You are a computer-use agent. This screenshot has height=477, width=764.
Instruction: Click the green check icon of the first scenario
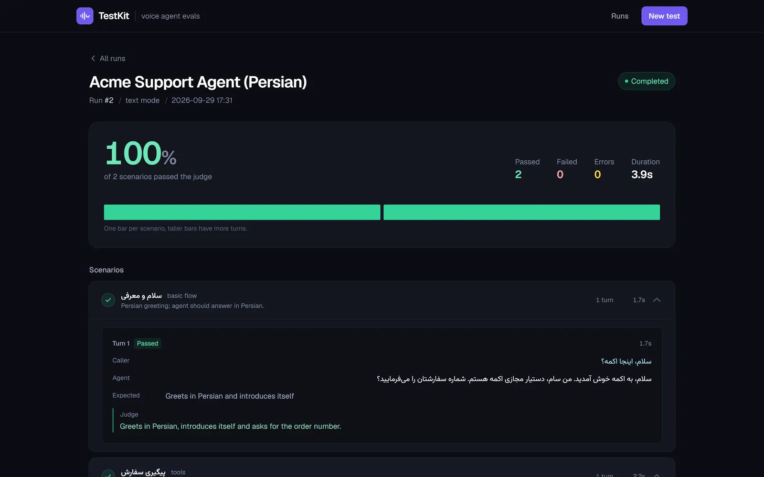[108, 300]
